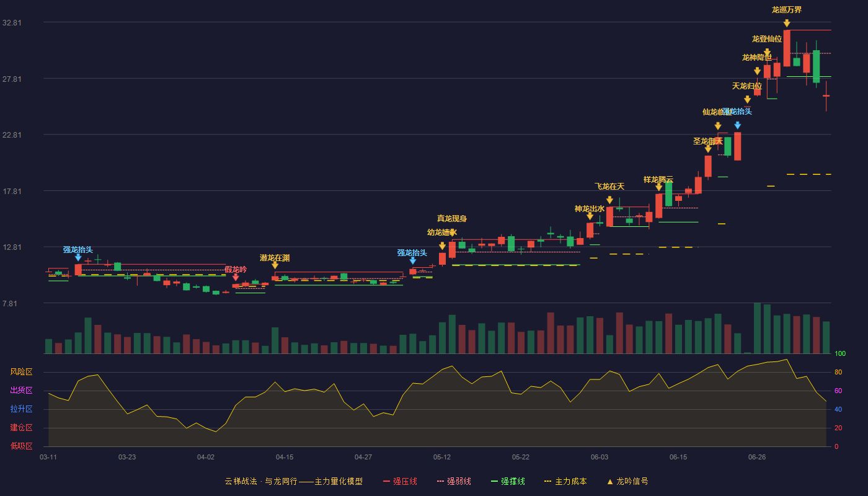Click the 04-27 date axis label
Image resolution: width=868 pixels, height=496 pixels.
point(363,457)
